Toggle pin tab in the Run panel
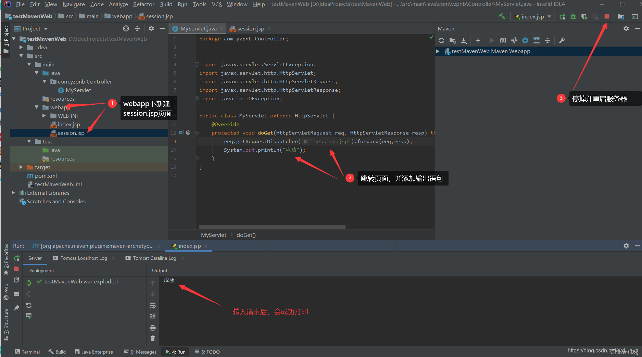 (16, 308)
